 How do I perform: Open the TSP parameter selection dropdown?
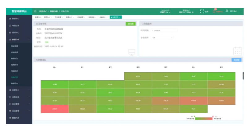coord(162,38)
